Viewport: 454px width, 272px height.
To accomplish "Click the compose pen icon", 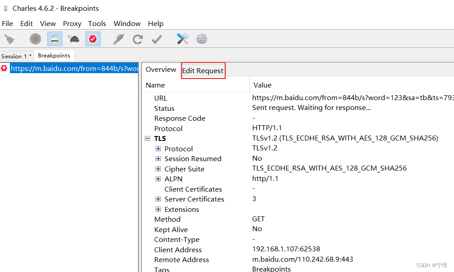I will tap(118, 39).
